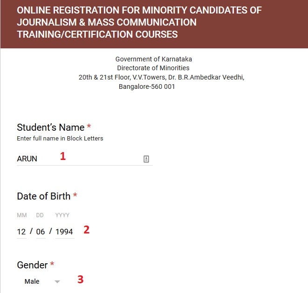
Task: Expand the Gender dropdown arrow
Action: pos(57,282)
